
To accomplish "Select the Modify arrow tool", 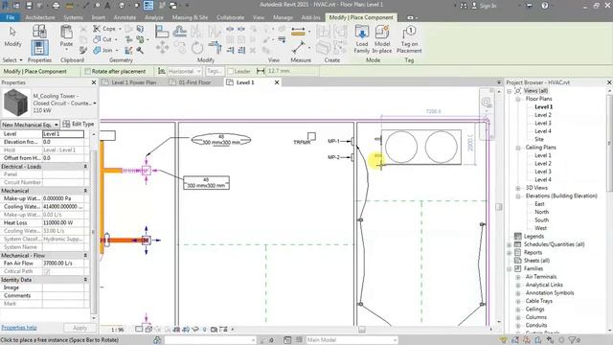I will point(12,37).
